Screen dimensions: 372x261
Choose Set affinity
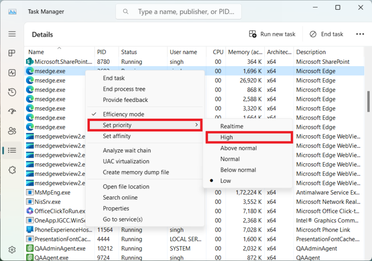145,136
